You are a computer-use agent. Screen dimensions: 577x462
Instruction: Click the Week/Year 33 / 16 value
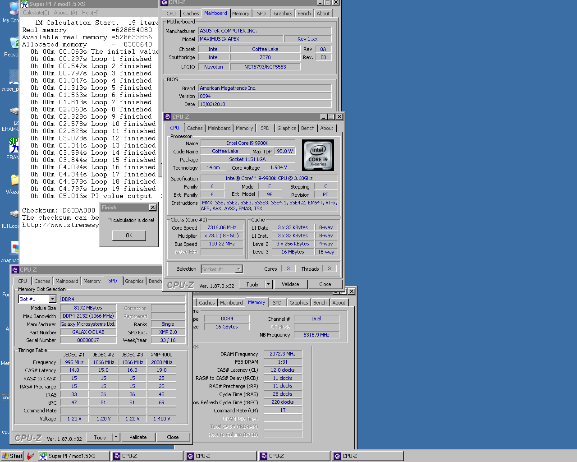click(168, 340)
